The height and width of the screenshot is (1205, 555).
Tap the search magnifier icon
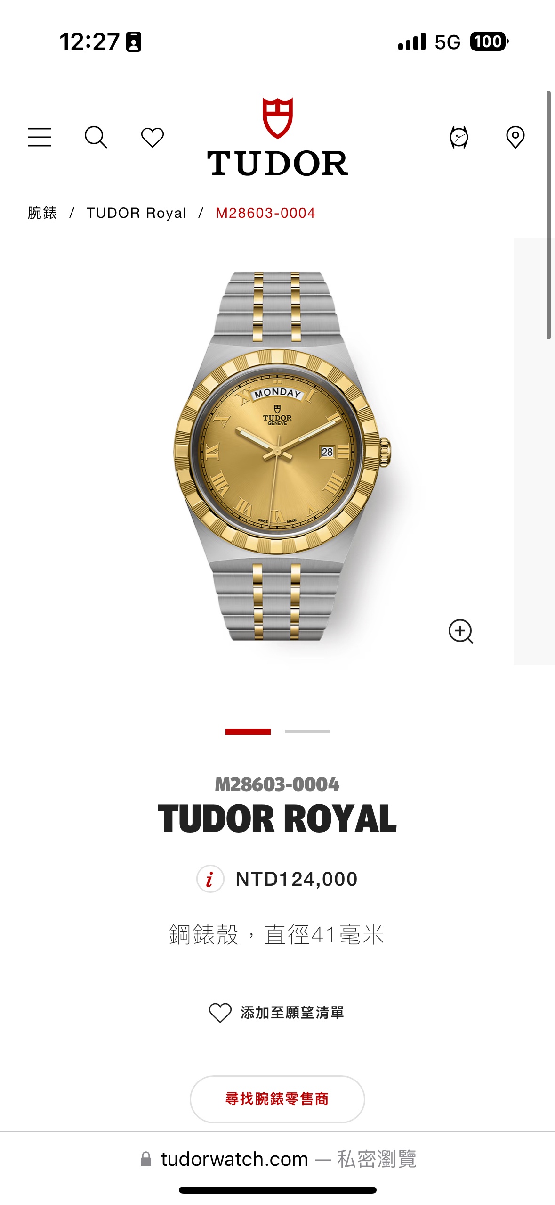tap(96, 137)
